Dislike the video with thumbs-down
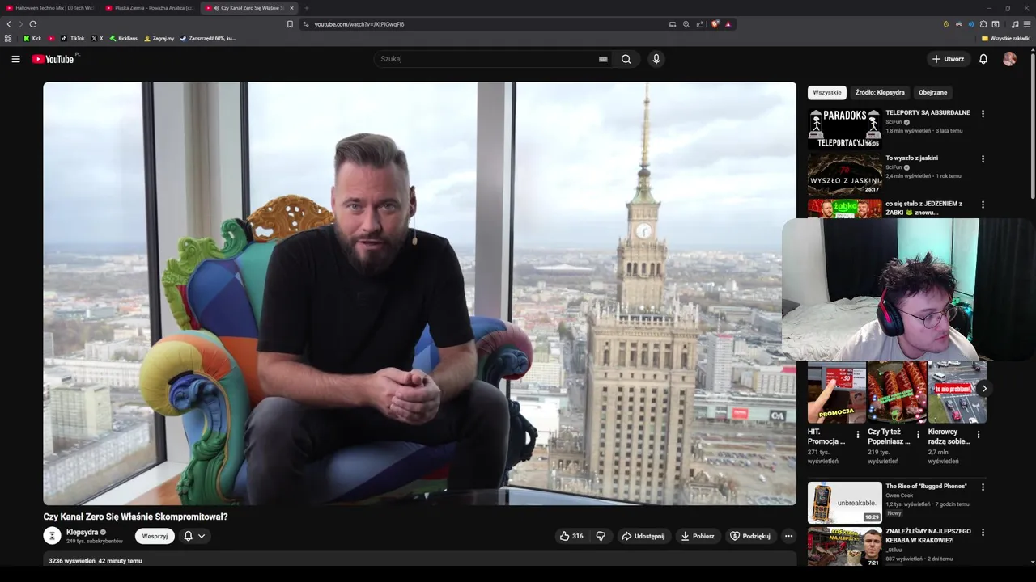Image resolution: width=1036 pixels, height=582 pixels. coord(601,536)
